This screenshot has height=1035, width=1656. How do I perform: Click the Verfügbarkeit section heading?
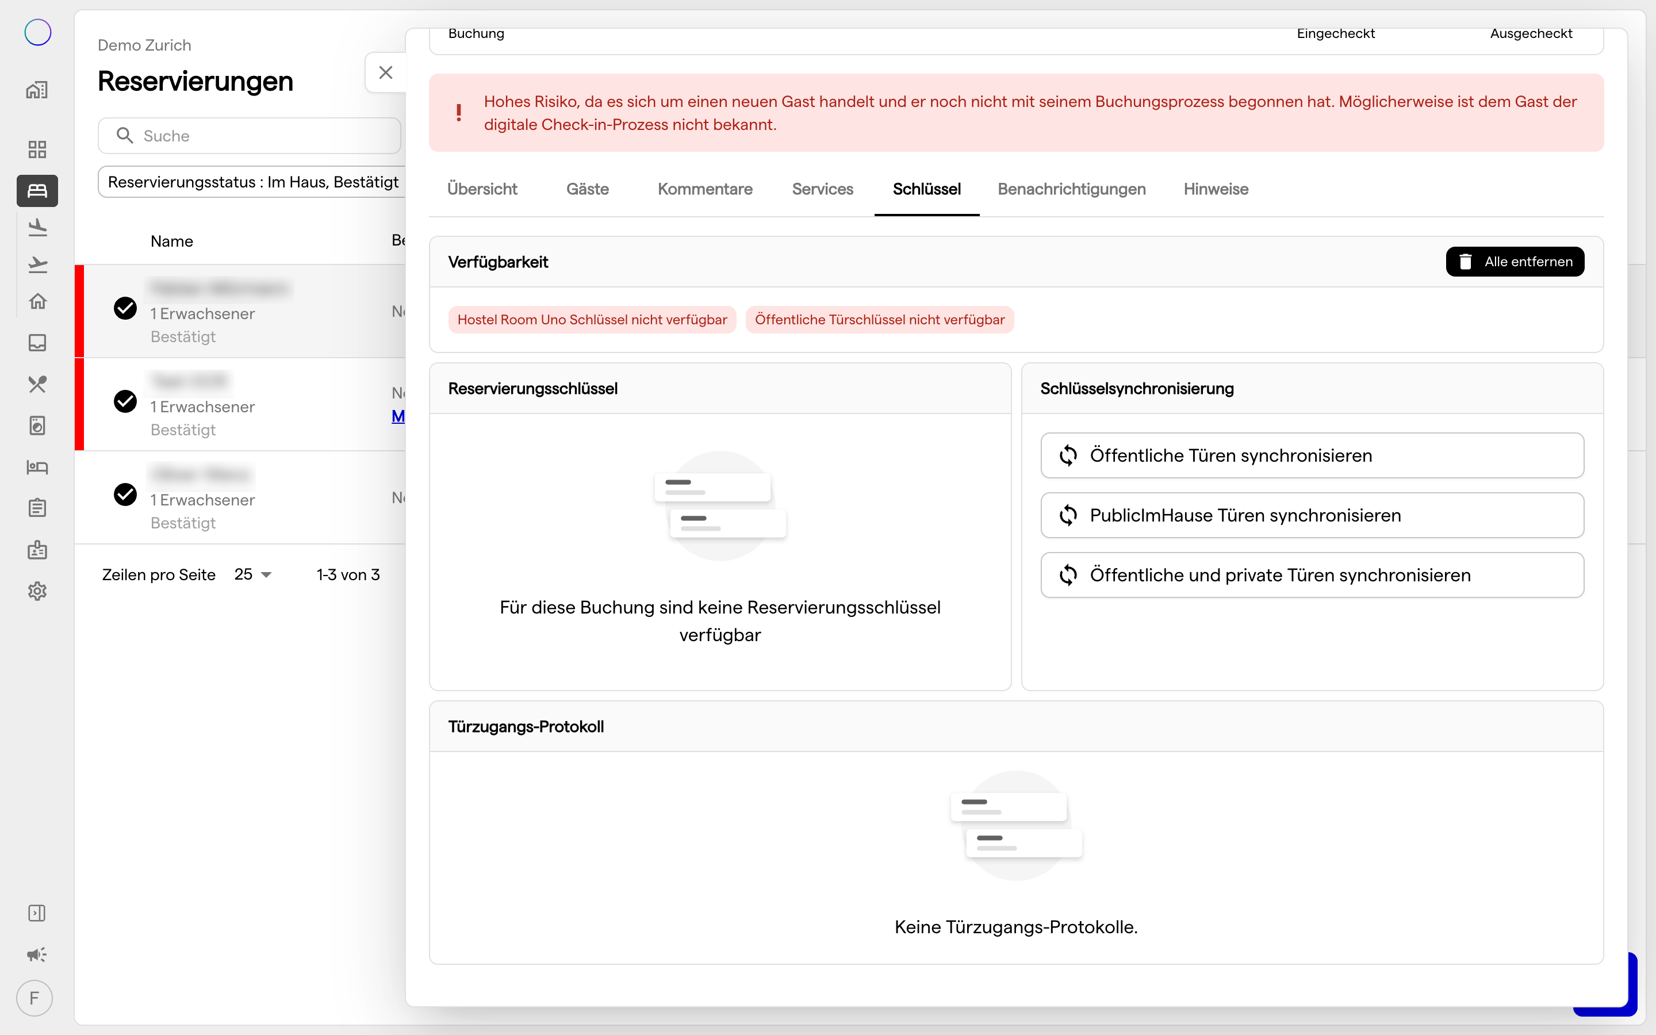tap(498, 262)
